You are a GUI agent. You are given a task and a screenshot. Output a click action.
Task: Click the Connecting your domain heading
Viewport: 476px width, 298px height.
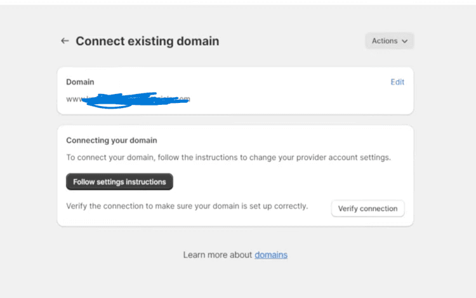tap(112, 140)
